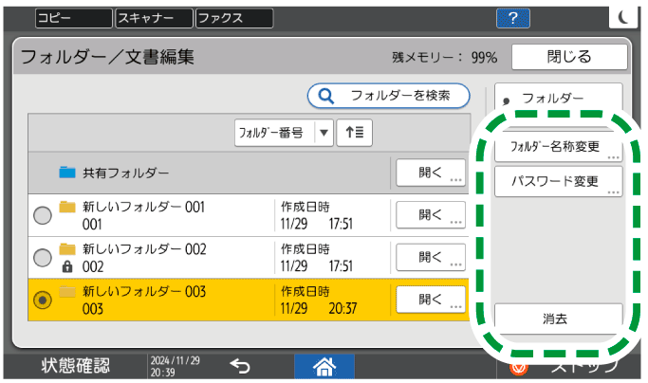The image size is (648, 383).
Task: Click folder icon of 新しいフォルダー 001
Action: [x=67, y=207]
